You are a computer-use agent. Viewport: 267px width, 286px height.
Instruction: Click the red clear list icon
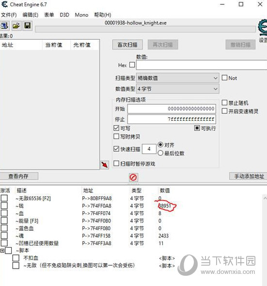tap(133, 177)
